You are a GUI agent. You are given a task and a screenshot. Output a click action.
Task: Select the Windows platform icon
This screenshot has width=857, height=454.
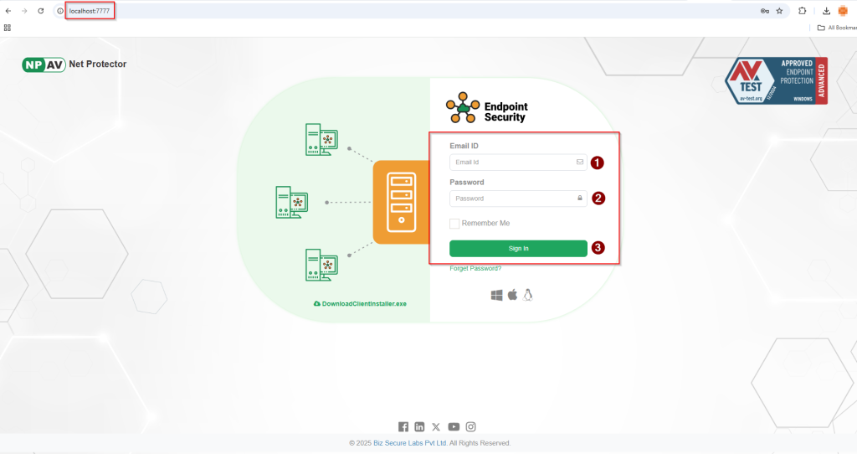(x=496, y=295)
